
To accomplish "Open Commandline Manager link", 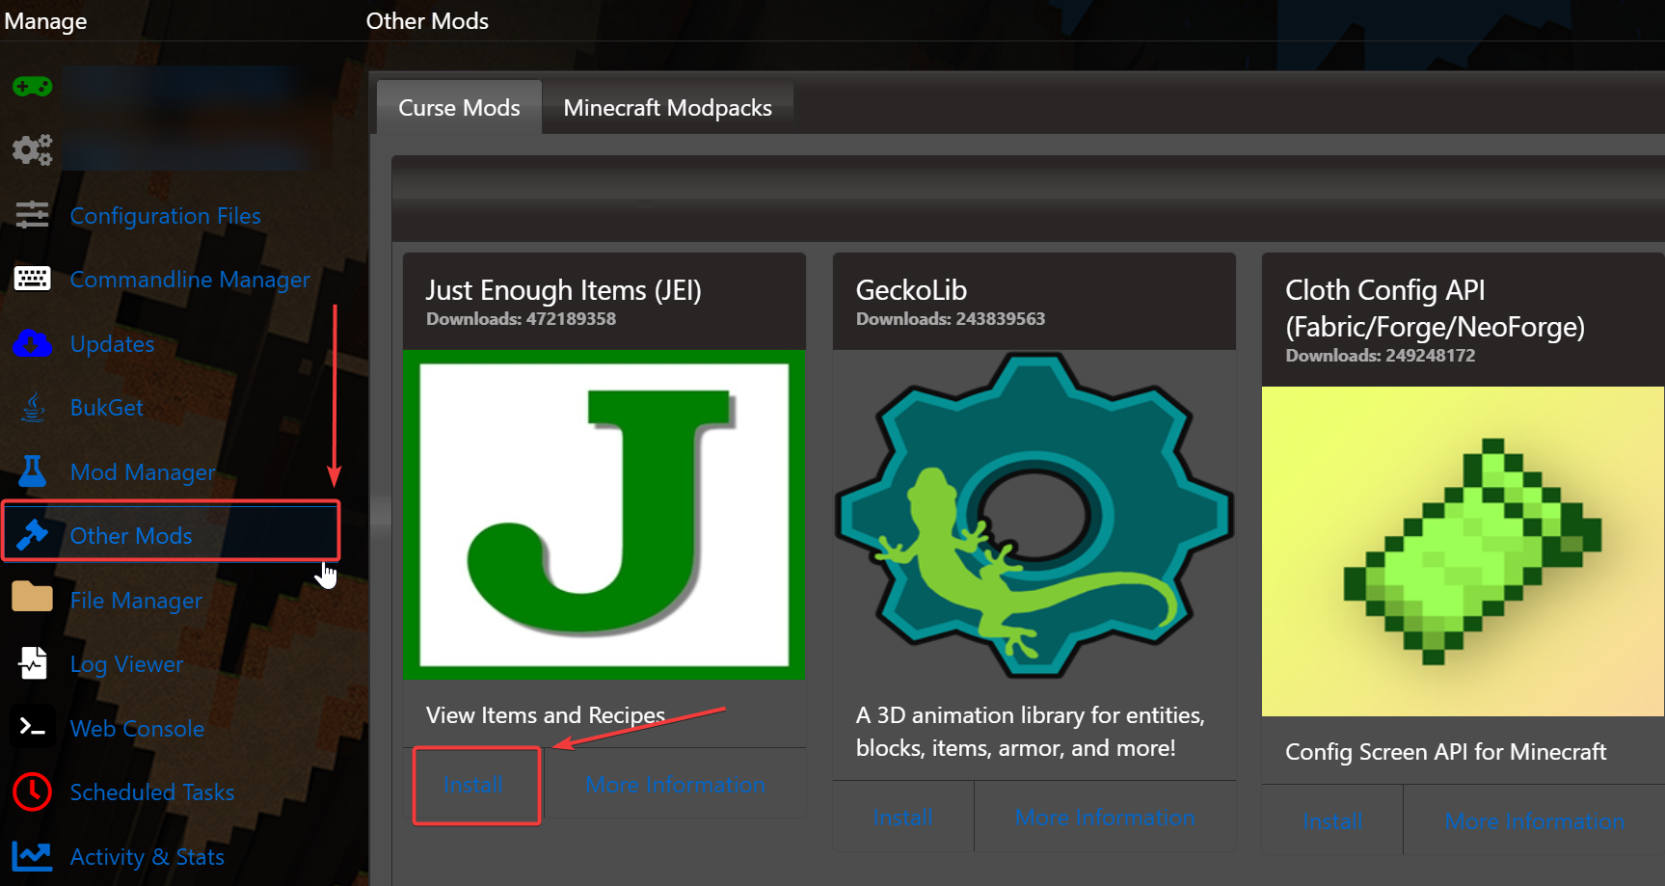I will pos(190,280).
